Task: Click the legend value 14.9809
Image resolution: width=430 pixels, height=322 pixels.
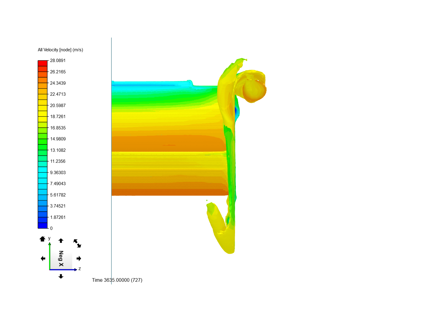Action: click(x=58, y=139)
